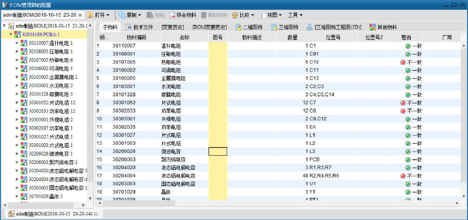The width and height of the screenshot is (468, 220).
Task: Click the green 一致 status icon in row 1
Action: click(408, 46)
